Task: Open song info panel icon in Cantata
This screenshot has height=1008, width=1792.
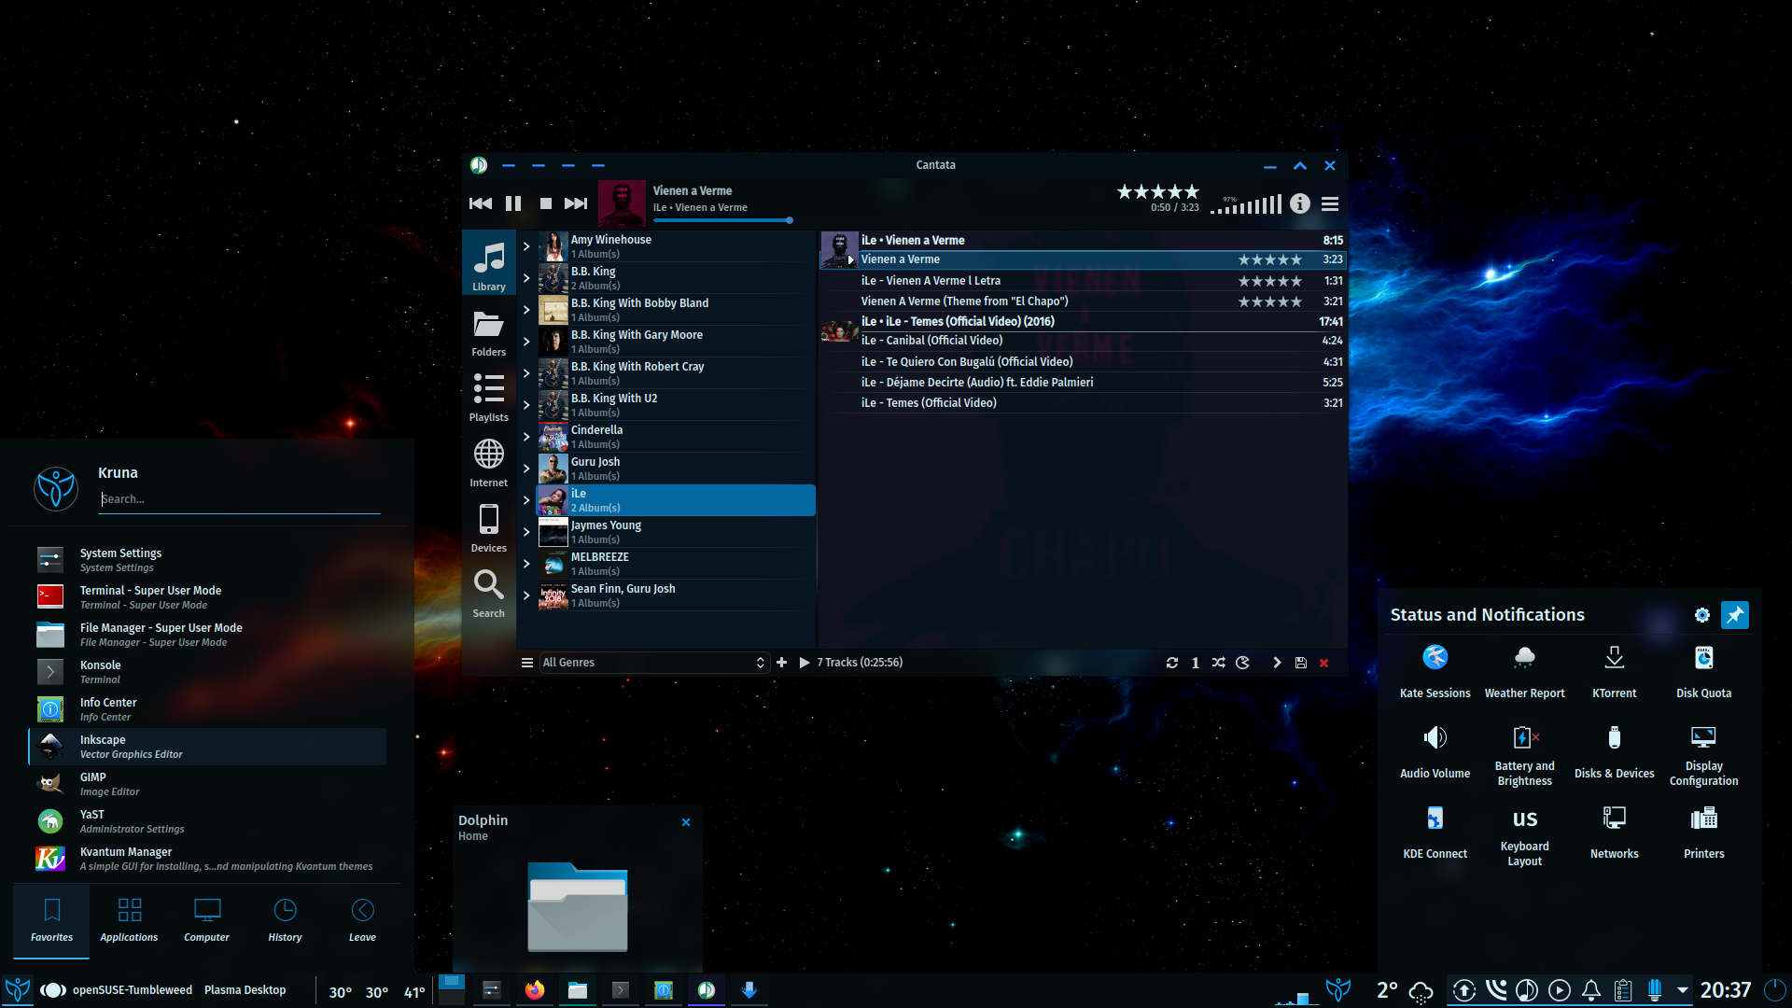Action: (1300, 203)
